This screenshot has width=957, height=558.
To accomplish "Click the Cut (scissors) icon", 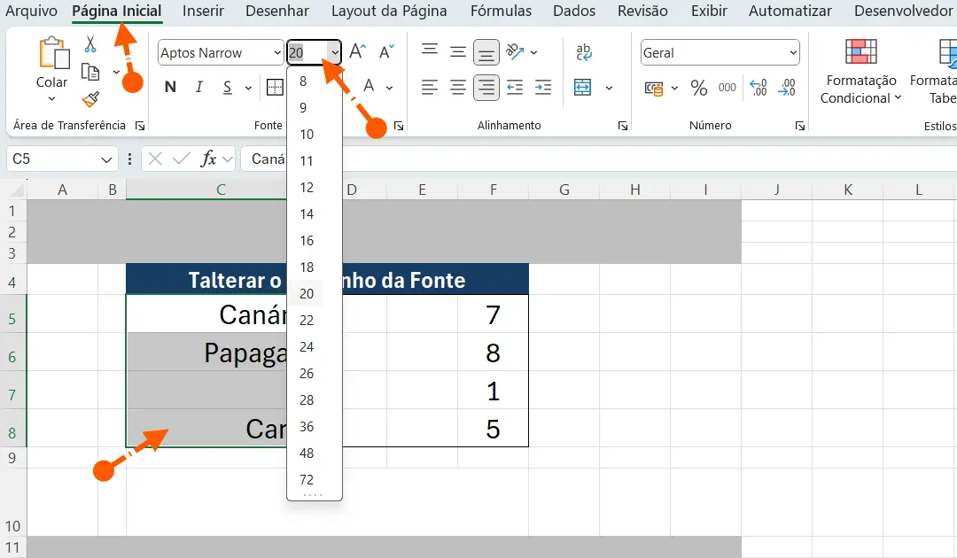I will [x=91, y=43].
